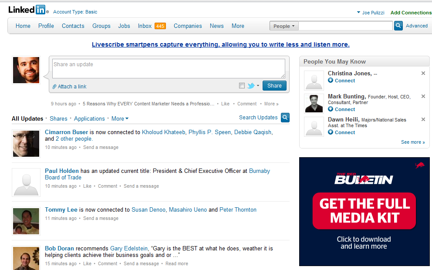Send a message to Cimarron Buser
The width and height of the screenshot is (432, 270).
101,147
